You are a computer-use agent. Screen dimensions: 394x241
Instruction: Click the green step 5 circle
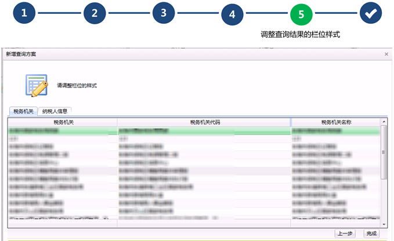301,14
